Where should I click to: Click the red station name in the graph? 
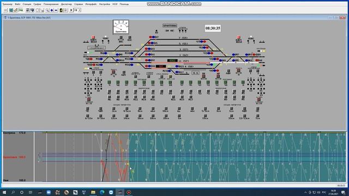coord(10,157)
